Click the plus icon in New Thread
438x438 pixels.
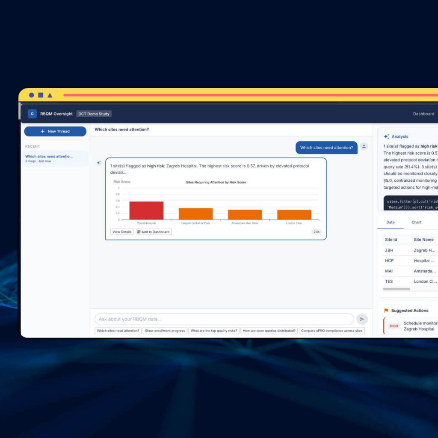coord(42,131)
